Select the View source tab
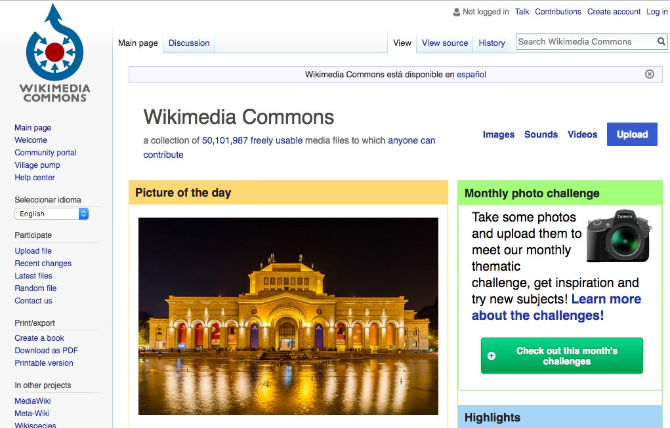This screenshot has height=428, width=670. point(444,43)
